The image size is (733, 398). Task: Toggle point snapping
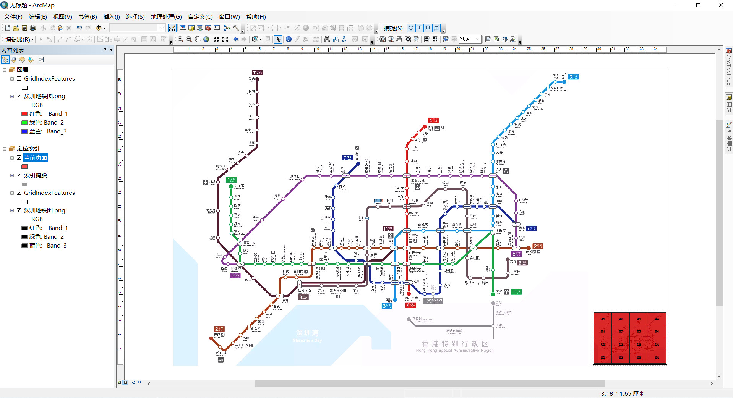pos(411,28)
